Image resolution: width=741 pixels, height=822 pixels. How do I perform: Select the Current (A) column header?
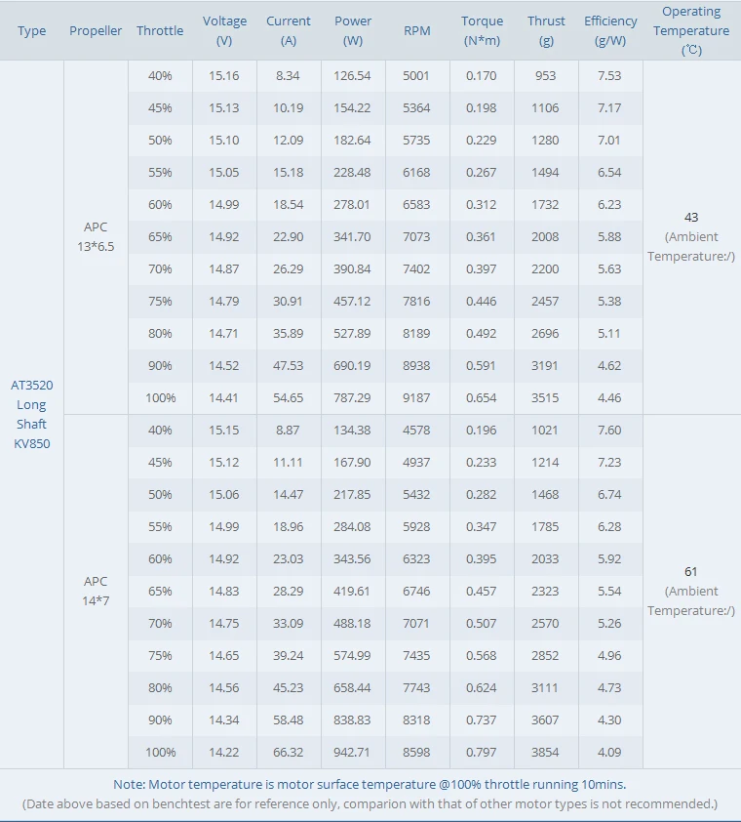click(289, 31)
